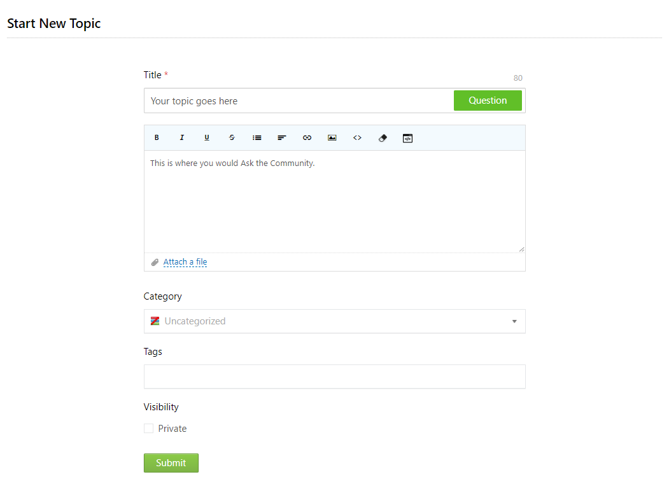Click into the message body text area
This screenshot has height=498, width=669.
(x=335, y=202)
